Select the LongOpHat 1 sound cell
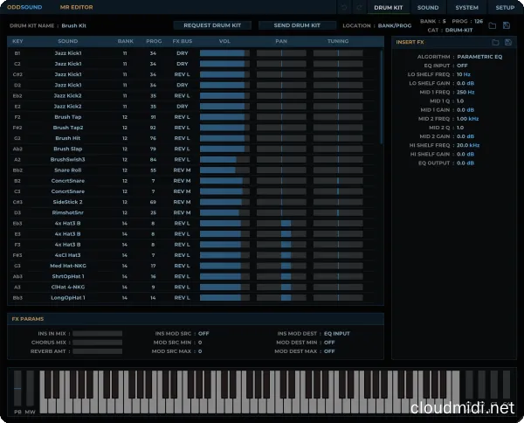The image size is (524, 423). (68, 298)
